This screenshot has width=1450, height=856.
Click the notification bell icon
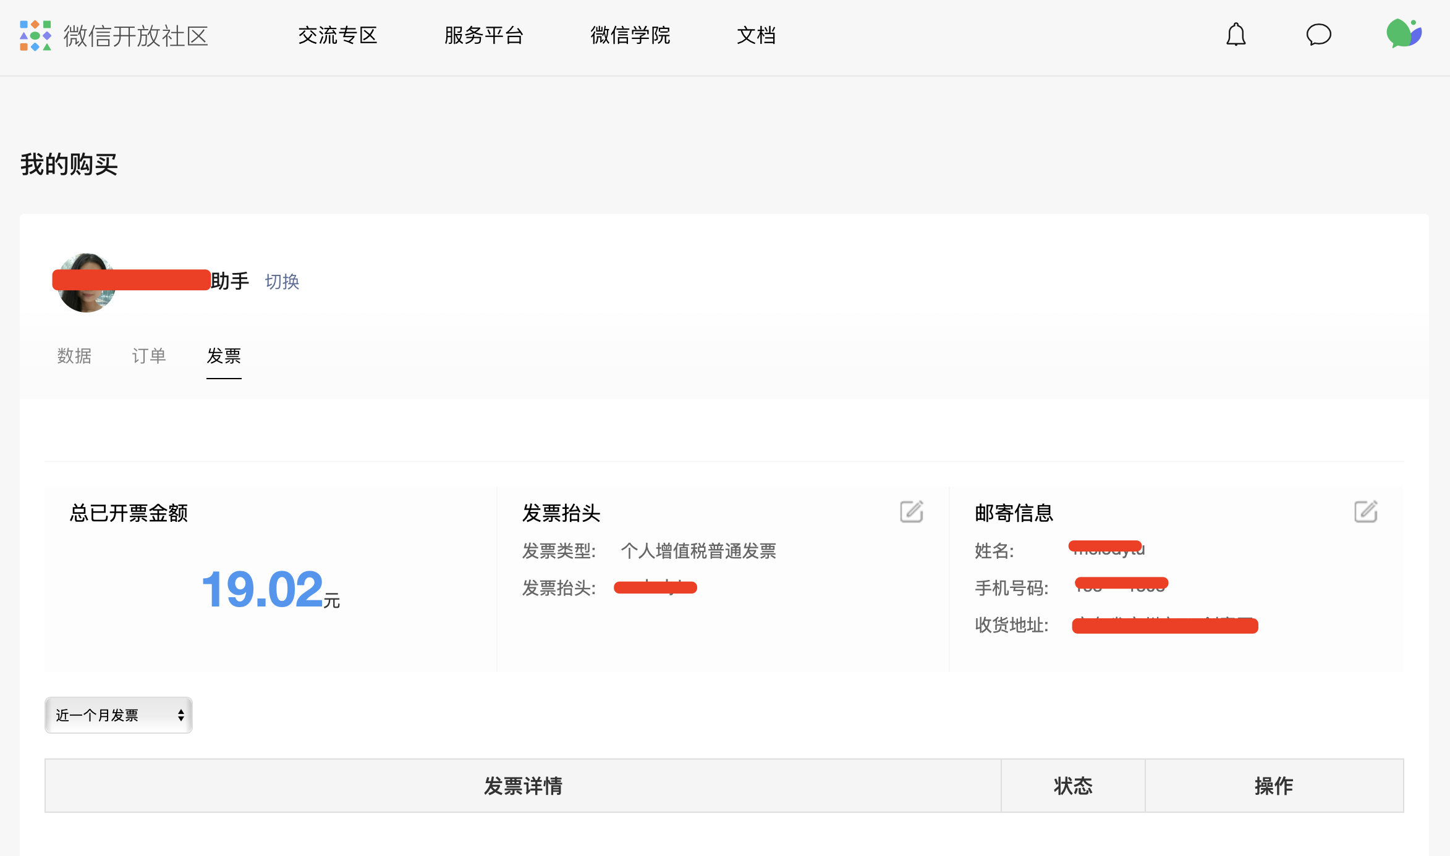click(x=1236, y=35)
